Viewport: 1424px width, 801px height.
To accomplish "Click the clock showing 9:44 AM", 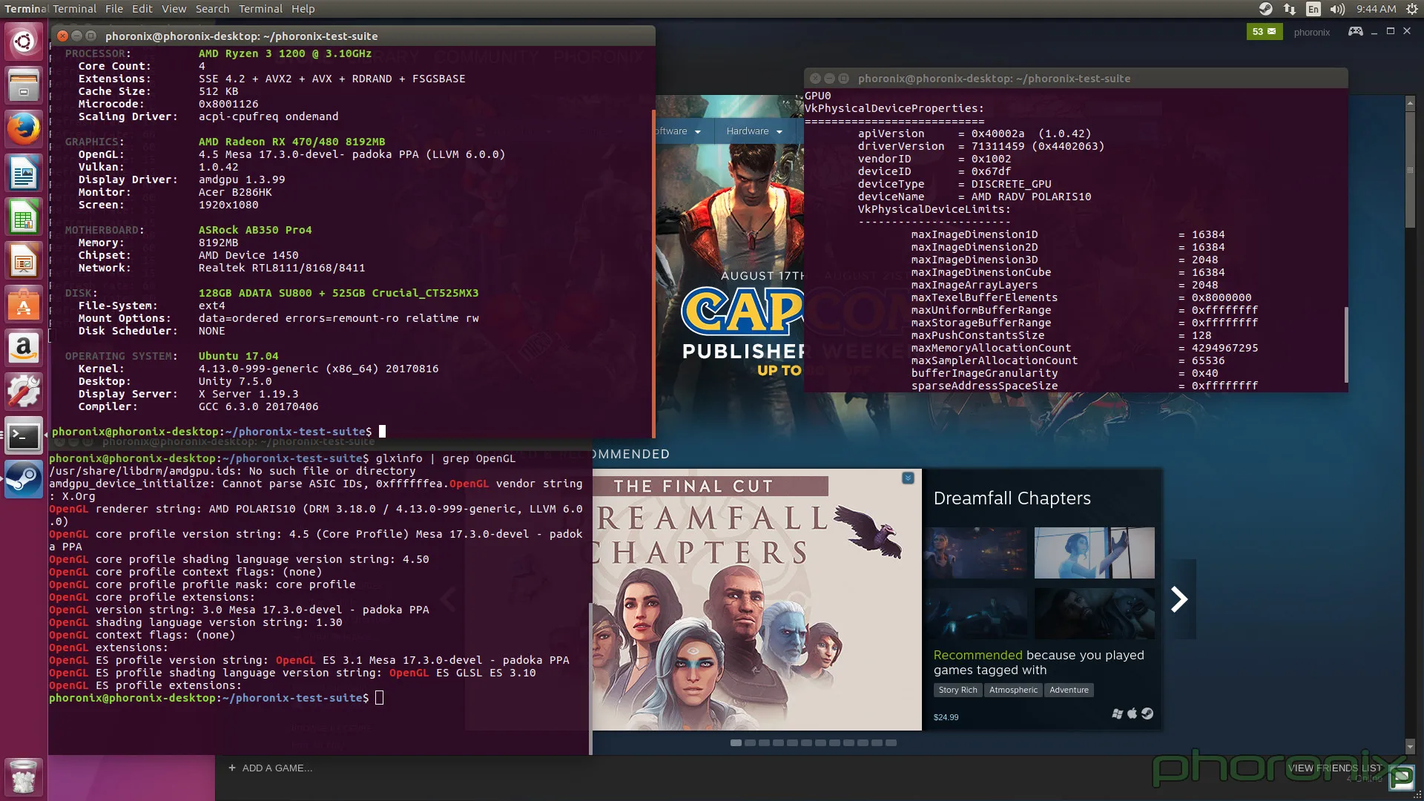I will (x=1376, y=9).
